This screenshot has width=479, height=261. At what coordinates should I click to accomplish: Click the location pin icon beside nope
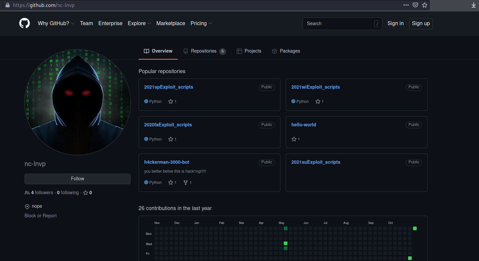[x=27, y=206]
